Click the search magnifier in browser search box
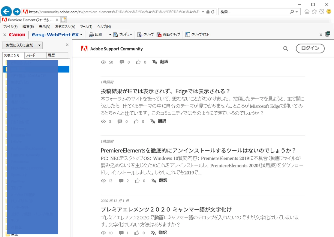This screenshot has width=334, height=237. pyautogui.click(x=292, y=12)
